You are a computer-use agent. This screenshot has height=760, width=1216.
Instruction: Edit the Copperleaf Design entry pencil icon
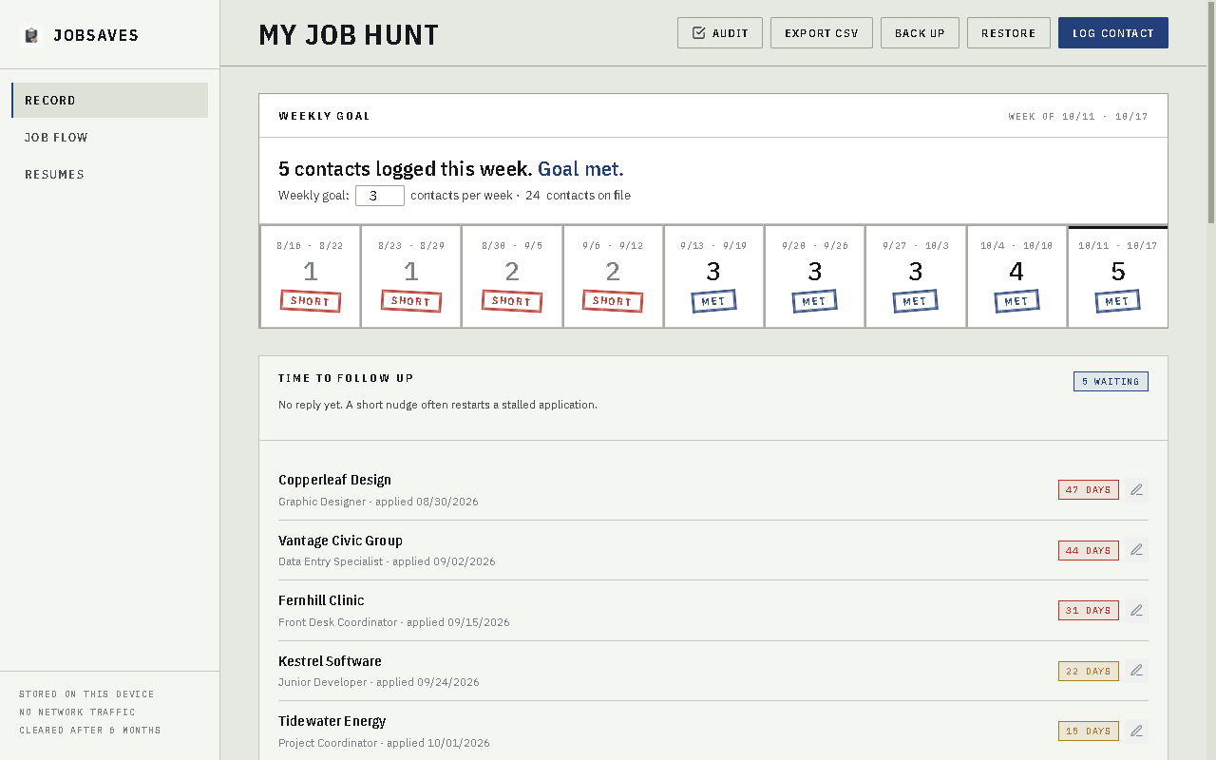(x=1136, y=490)
